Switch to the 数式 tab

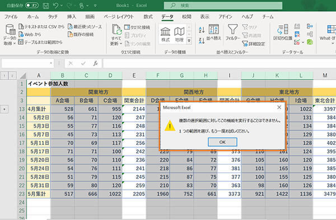pyautogui.click(x=148, y=17)
